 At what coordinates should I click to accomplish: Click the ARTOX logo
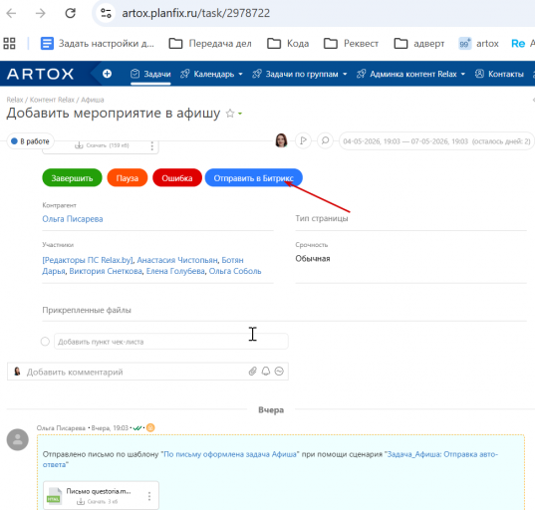(x=40, y=74)
